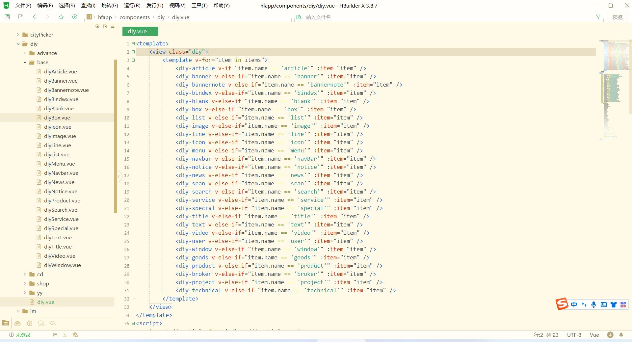Image resolution: width=632 pixels, height=342 pixels.
Task: Collapse the diy folder
Action: (x=18, y=44)
